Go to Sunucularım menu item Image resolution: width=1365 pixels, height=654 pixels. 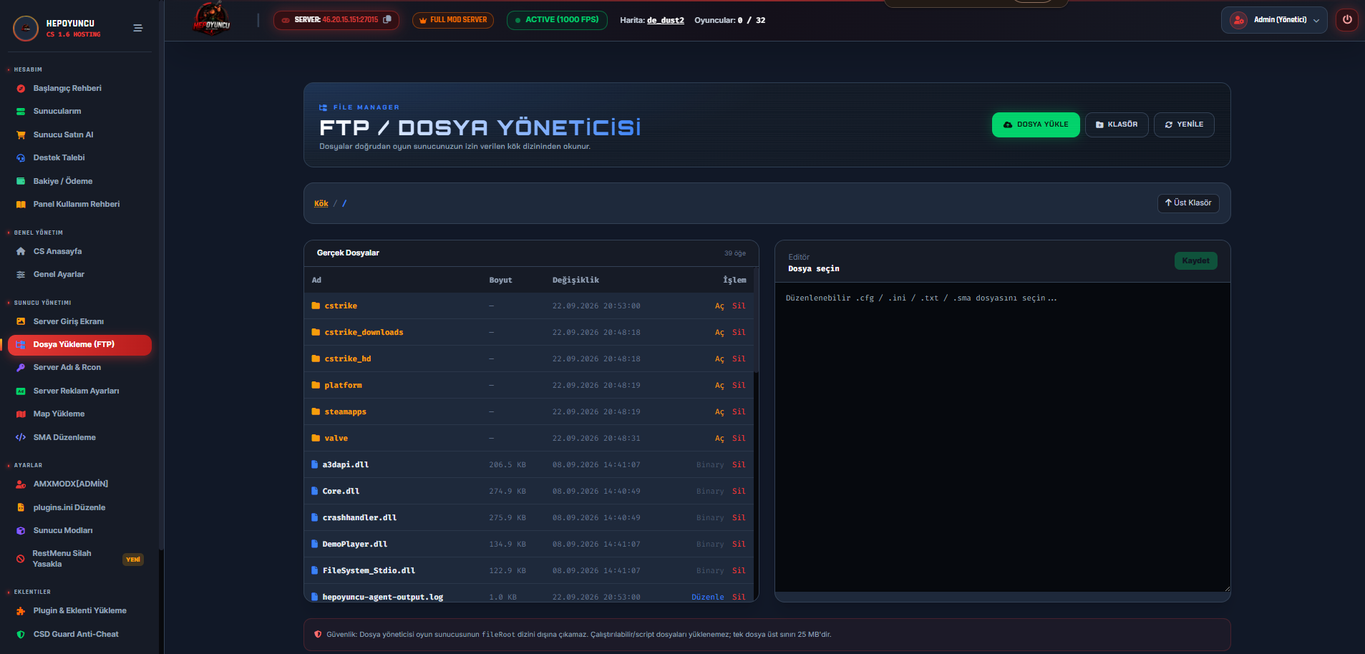point(57,111)
